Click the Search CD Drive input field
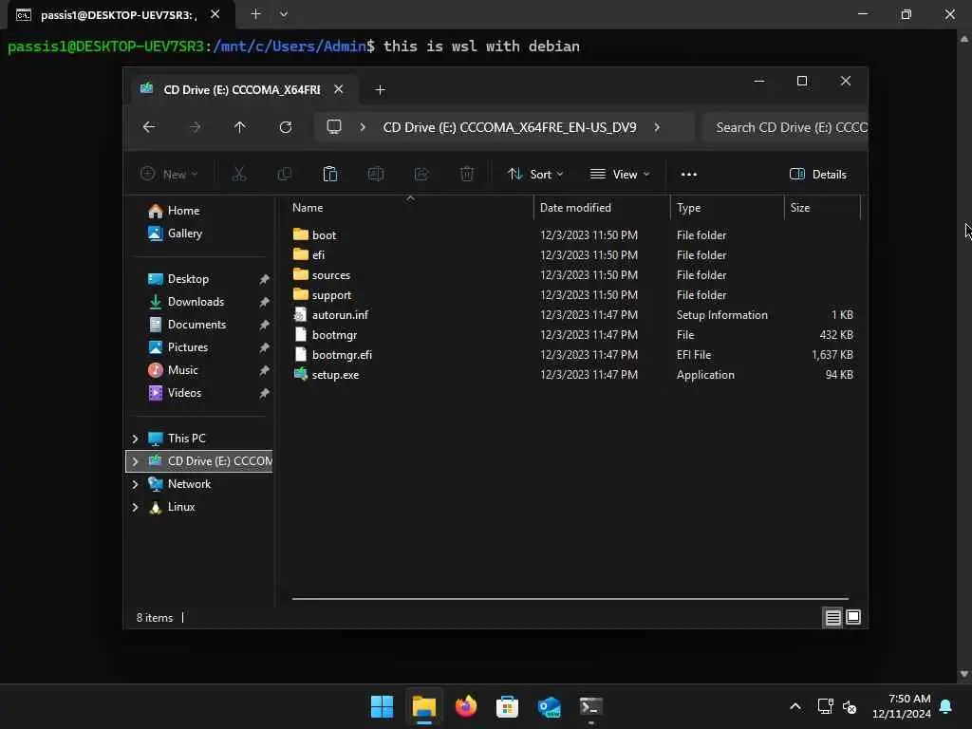 coord(785,127)
